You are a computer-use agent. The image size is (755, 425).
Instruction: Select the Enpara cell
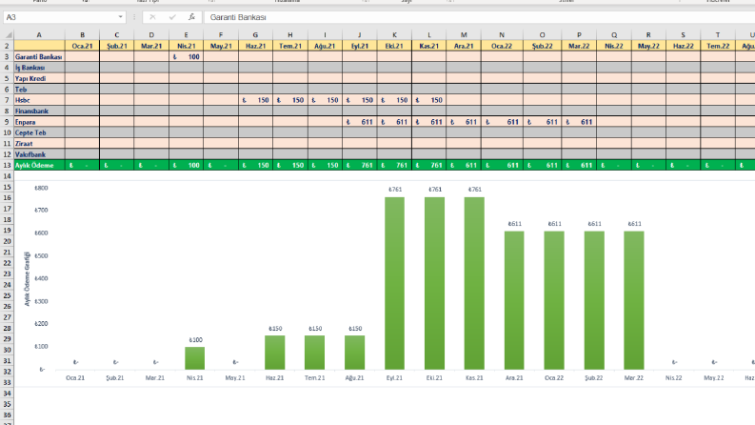click(x=39, y=122)
